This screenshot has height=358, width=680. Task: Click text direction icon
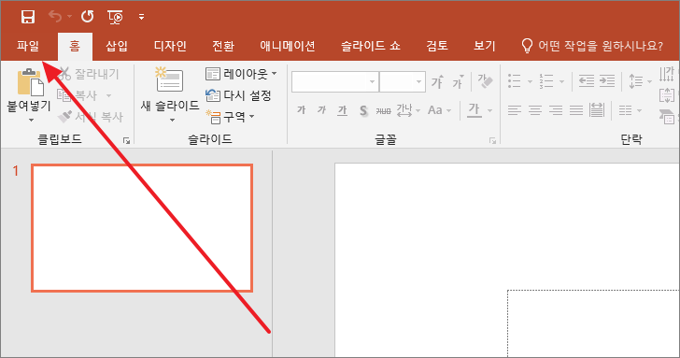pos(667,74)
